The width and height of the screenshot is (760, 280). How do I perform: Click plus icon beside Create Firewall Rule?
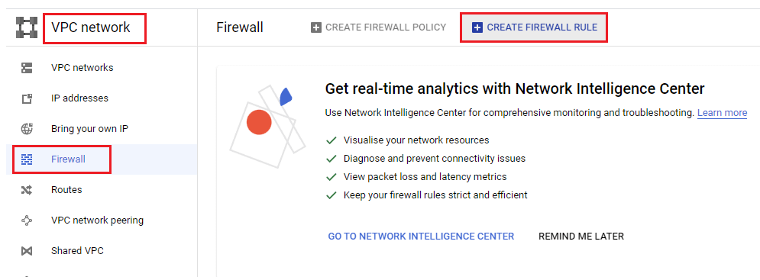(x=477, y=27)
